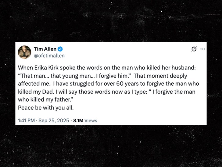Open the @ofctimallen handle link
The width and height of the screenshot is (222, 167).
[x=49, y=56]
